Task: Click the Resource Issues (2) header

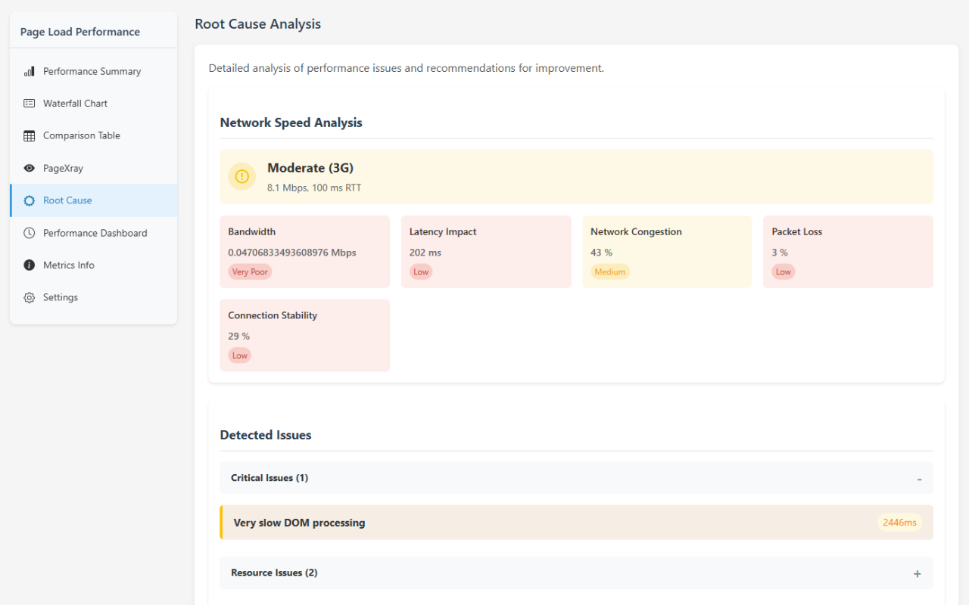Action: pos(576,573)
